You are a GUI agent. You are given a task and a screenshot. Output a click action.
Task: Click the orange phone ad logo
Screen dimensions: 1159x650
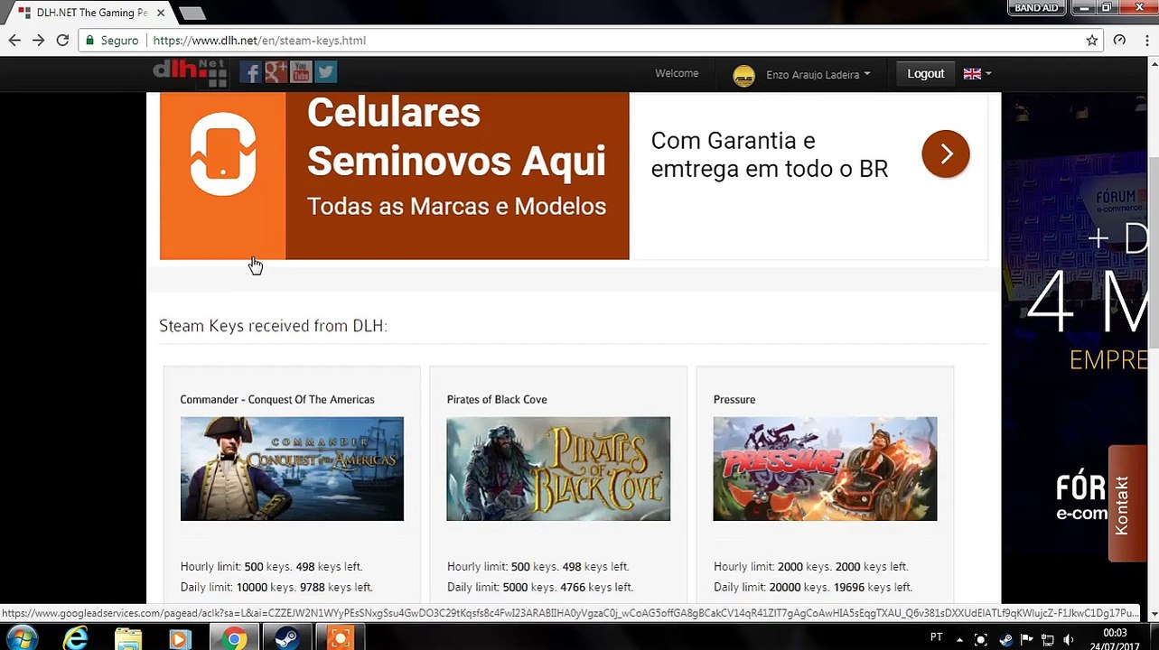[x=223, y=154]
